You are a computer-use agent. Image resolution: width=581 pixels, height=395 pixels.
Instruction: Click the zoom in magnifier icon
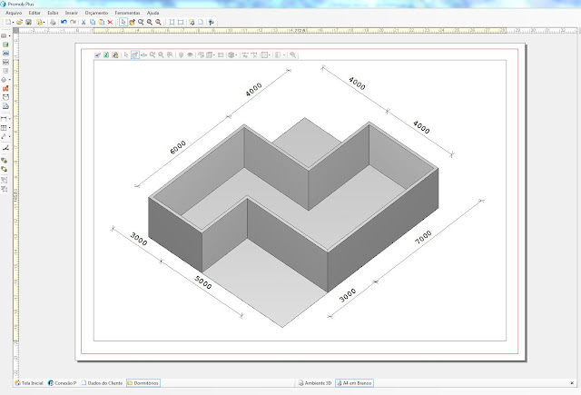[x=150, y=22]
